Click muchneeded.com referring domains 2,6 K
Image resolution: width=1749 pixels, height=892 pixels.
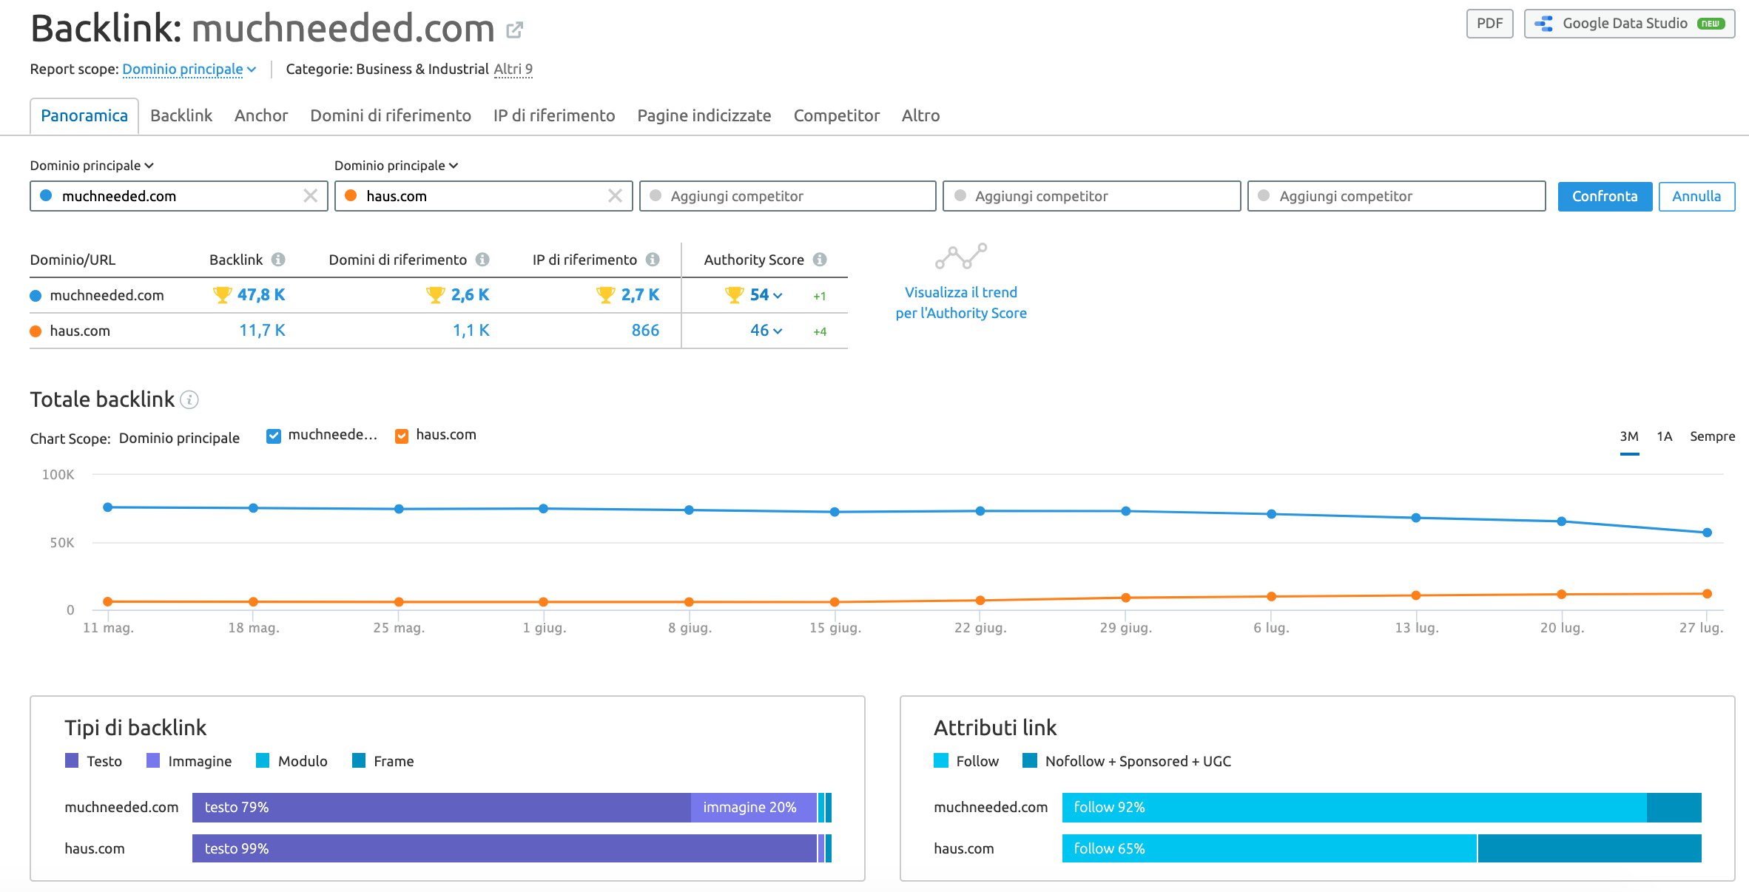click(471, 295)
